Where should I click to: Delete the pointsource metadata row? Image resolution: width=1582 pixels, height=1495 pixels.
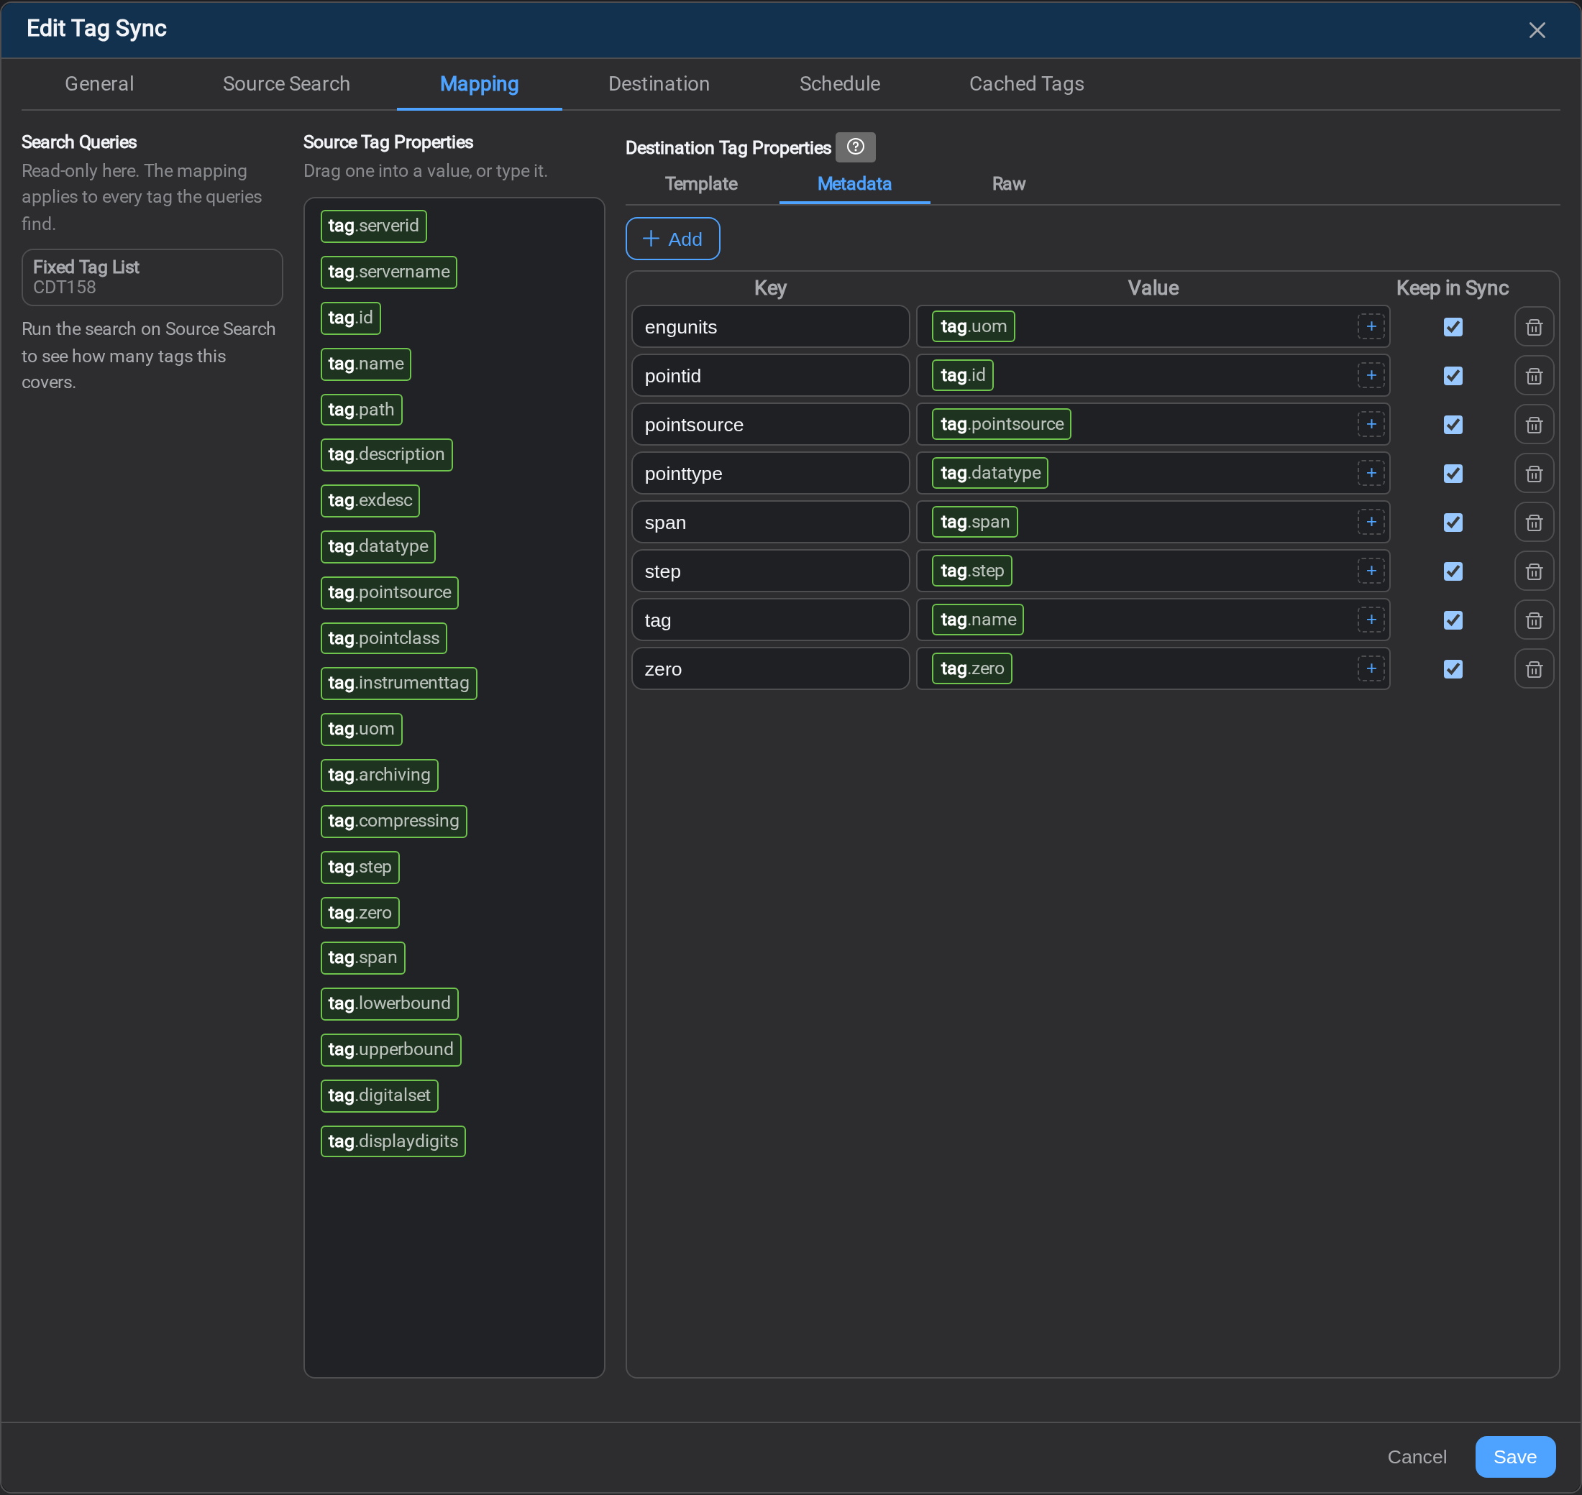[x=1533, y=425]
